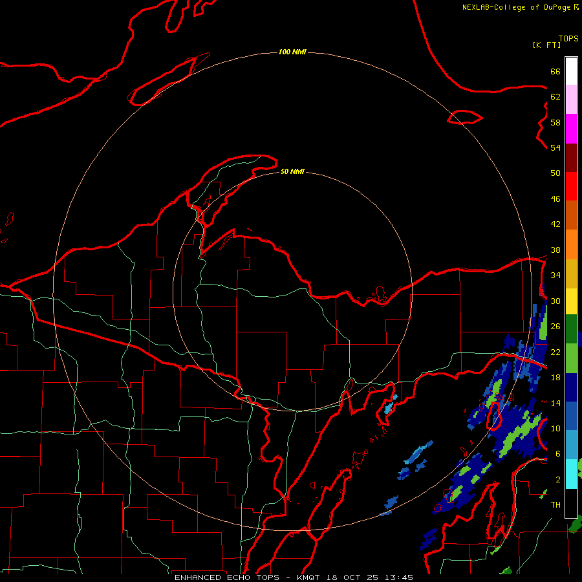Click legend value 42
Viewport: 582px width, 582px height.
555,224
